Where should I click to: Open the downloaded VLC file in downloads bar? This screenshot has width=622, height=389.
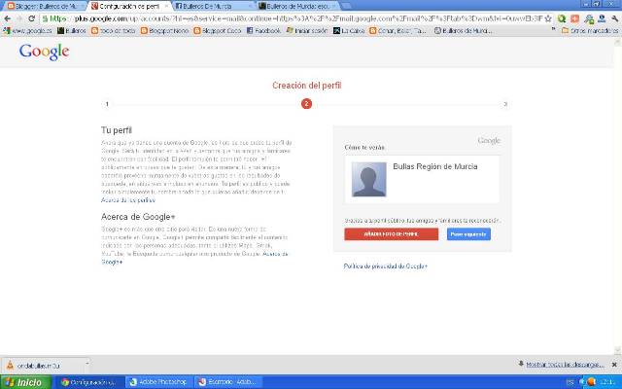pos(43,366)
